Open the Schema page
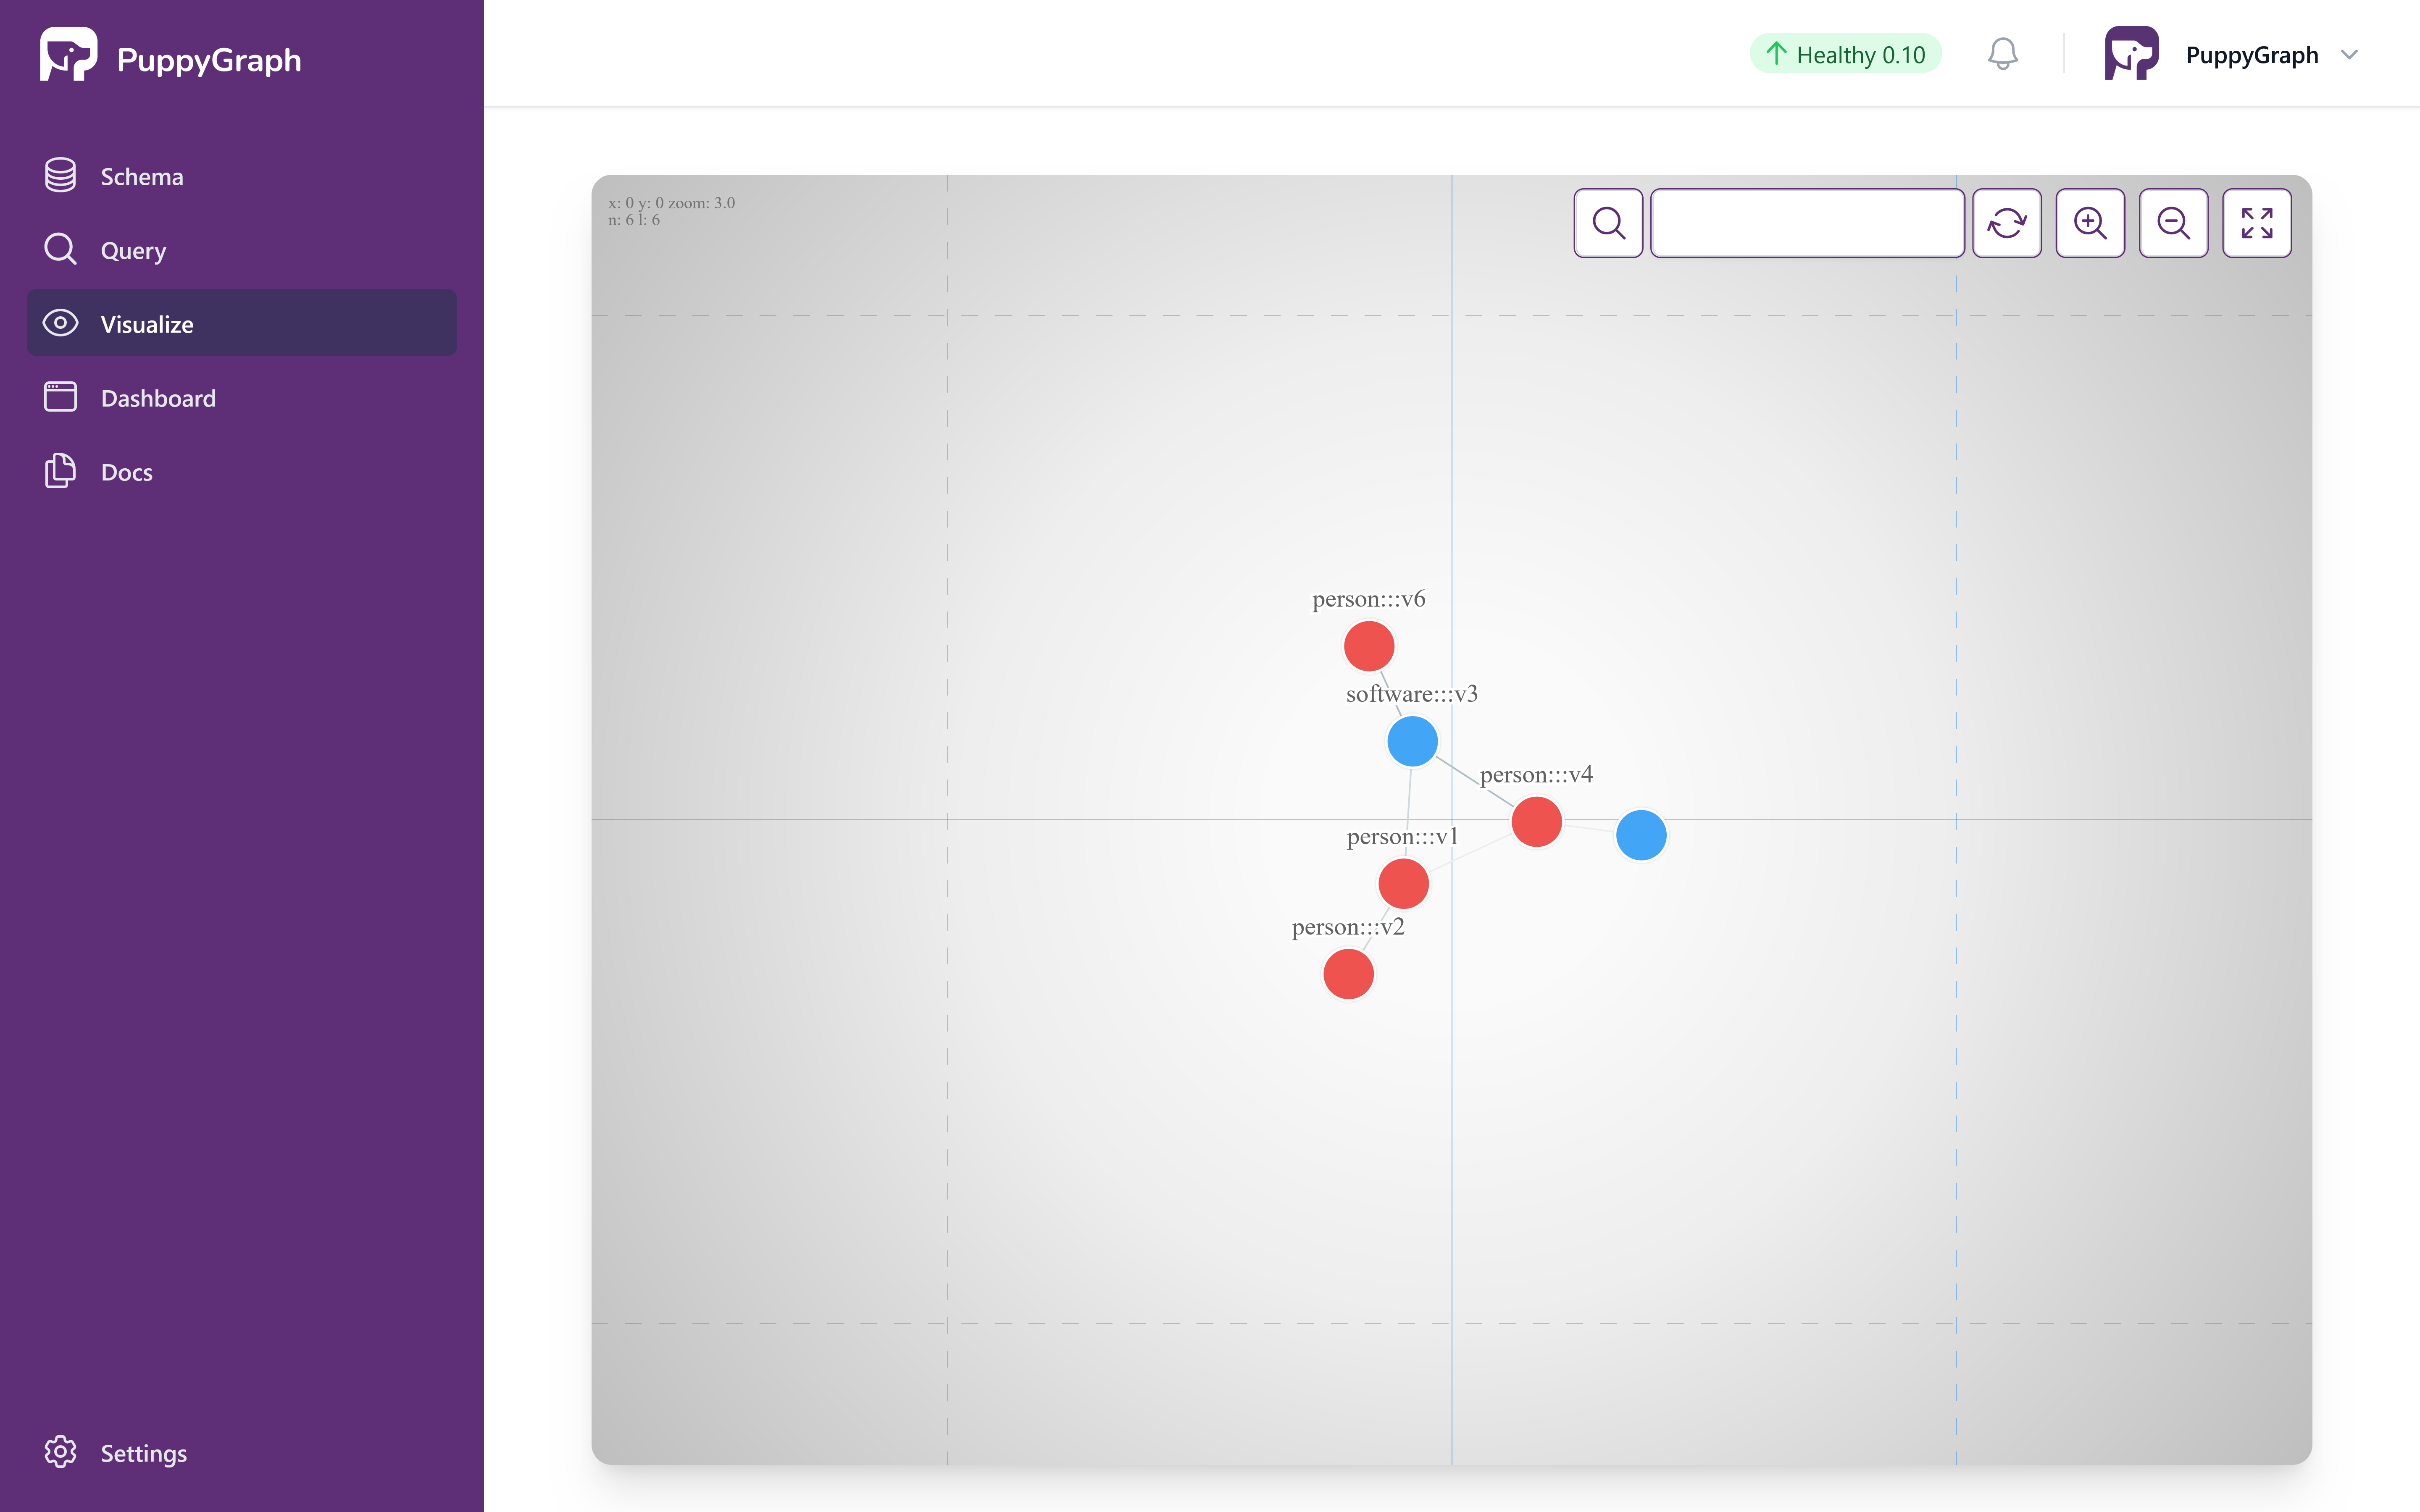The height and width of the screenshot is (1512, 2420). 141,177
